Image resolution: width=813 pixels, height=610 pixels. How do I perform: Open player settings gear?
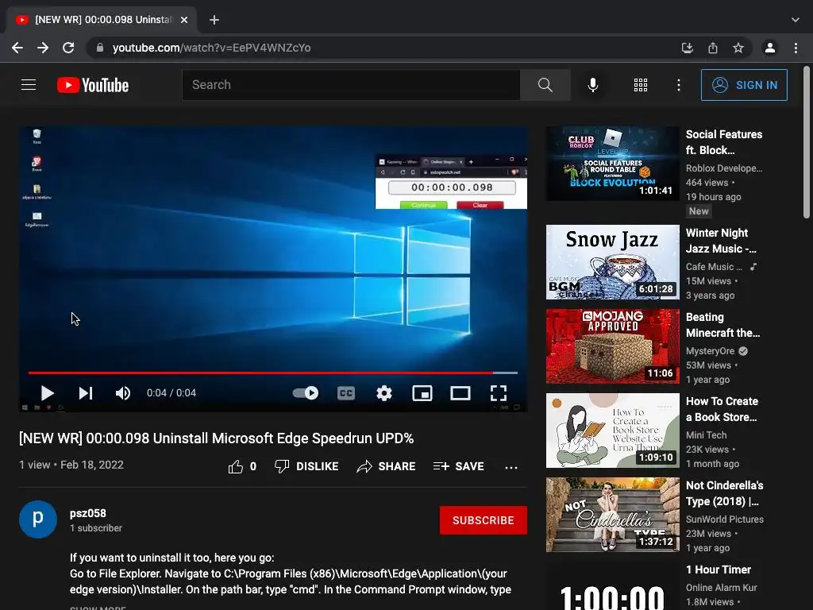[x=384, y=392]
